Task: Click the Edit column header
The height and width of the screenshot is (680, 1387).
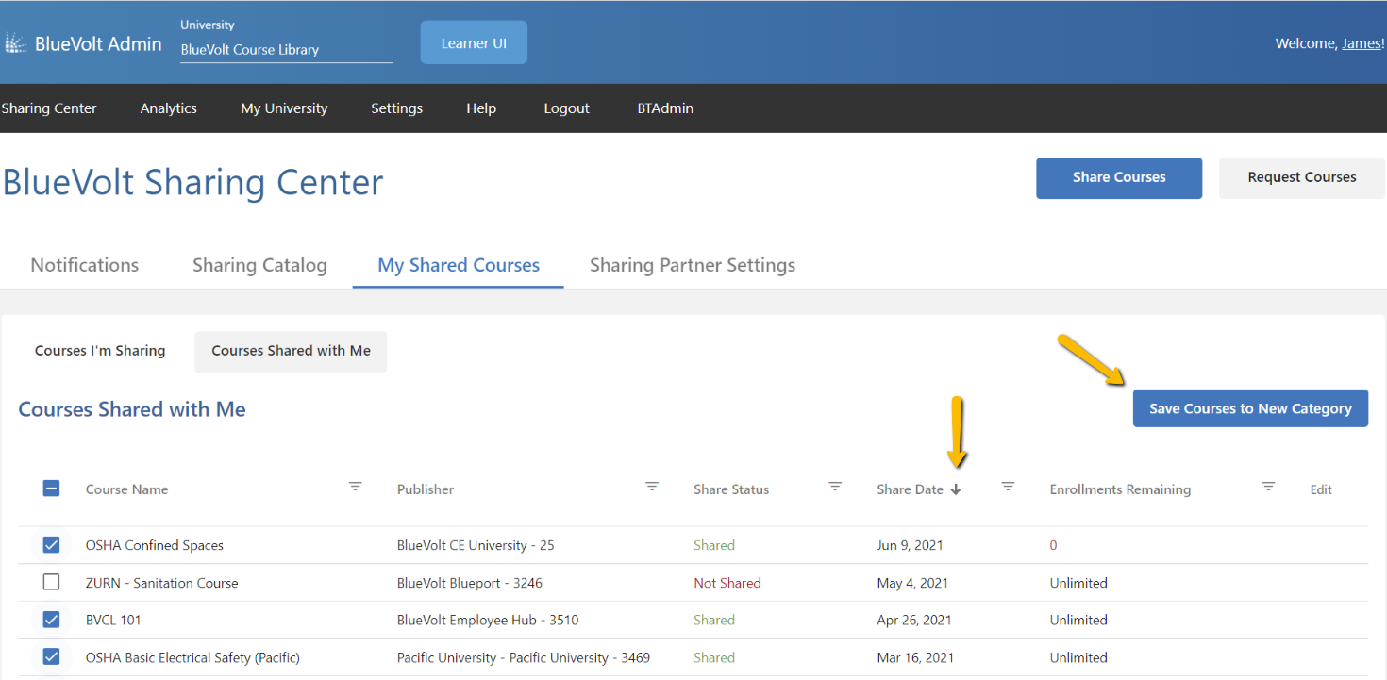Action: 1321,489
